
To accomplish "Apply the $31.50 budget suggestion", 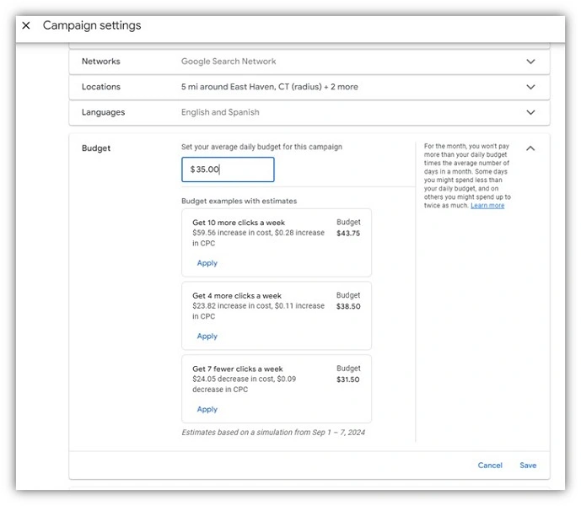I will coord(207,409).
